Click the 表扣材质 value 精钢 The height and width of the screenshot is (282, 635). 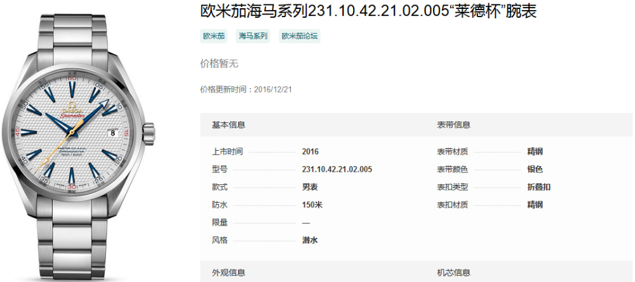click(535, 205)
